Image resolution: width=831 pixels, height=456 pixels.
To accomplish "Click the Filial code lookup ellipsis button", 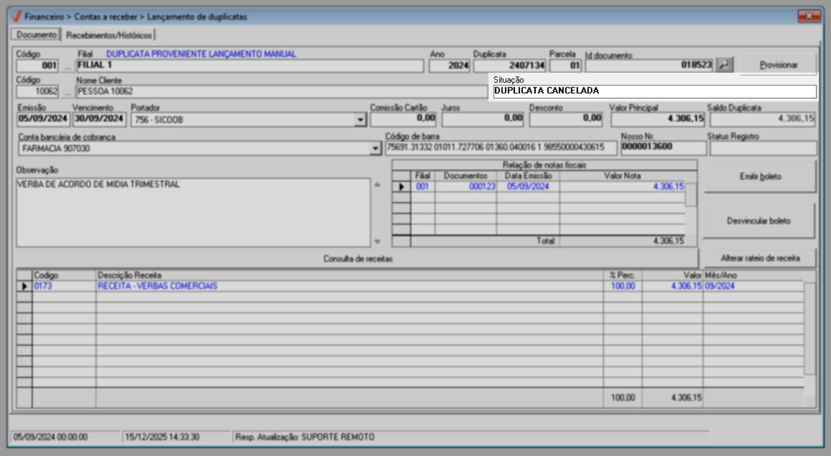I will [68, 66].
